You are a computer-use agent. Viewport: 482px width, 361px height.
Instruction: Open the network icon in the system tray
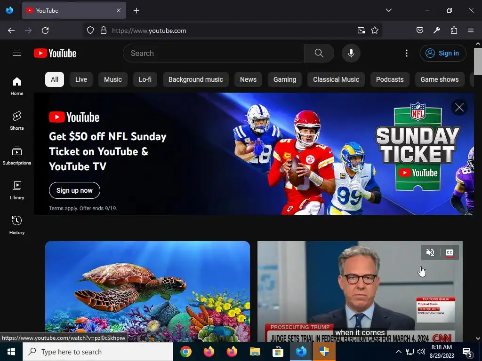click(410, 352)
